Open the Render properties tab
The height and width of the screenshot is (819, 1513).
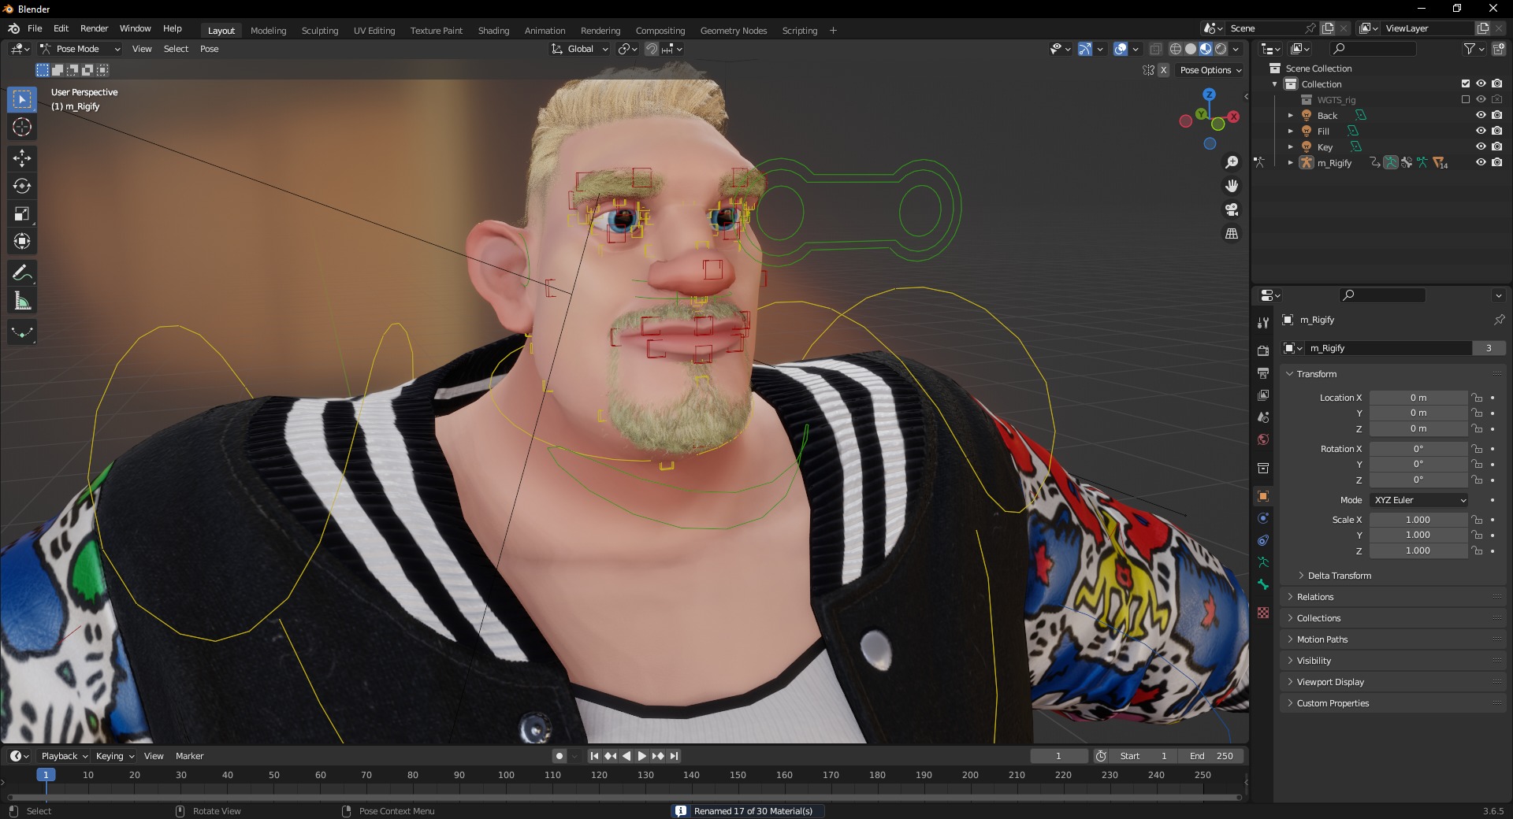[x=1263, y=350]
